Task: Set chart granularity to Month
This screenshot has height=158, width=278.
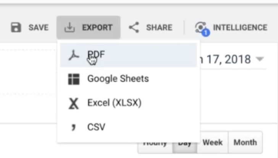Action: 245,143
